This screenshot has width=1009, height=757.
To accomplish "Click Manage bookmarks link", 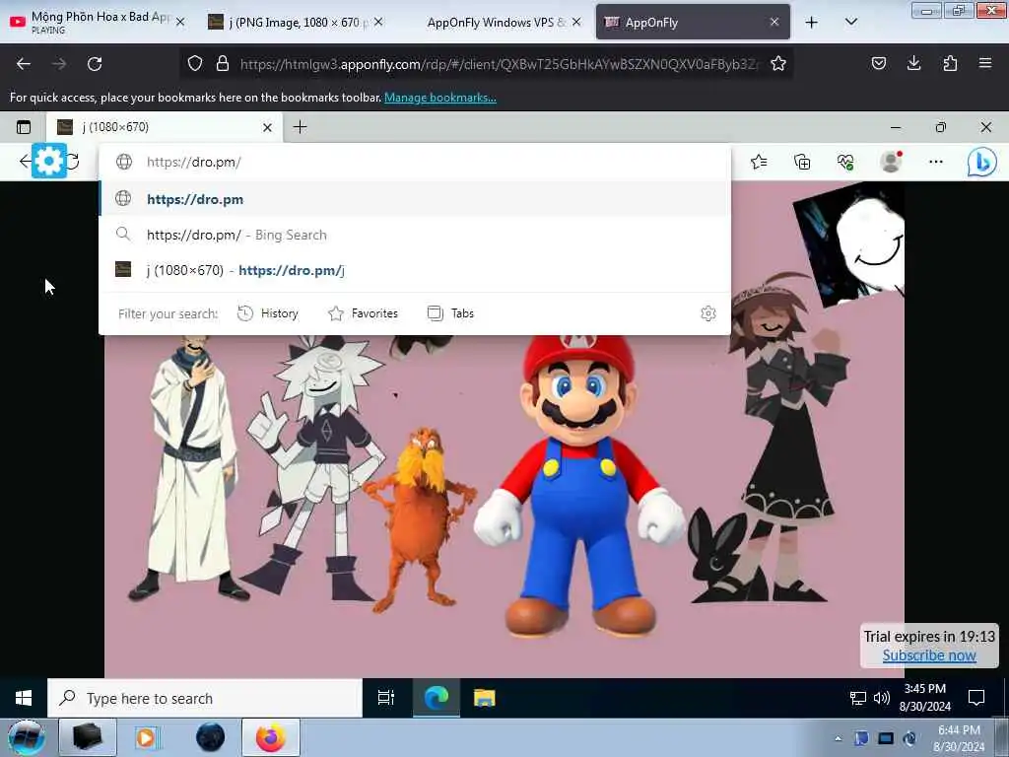I will pyautogui.click(x=440, y=98).
